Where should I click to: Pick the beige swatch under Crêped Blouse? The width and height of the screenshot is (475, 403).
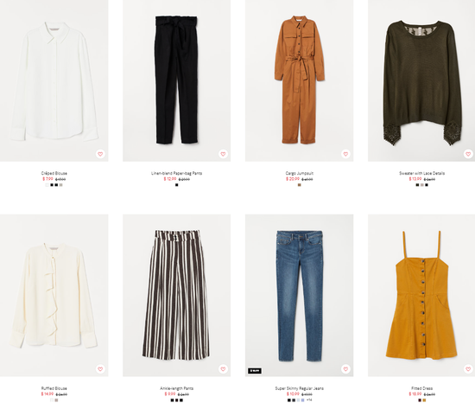point(61,185)
